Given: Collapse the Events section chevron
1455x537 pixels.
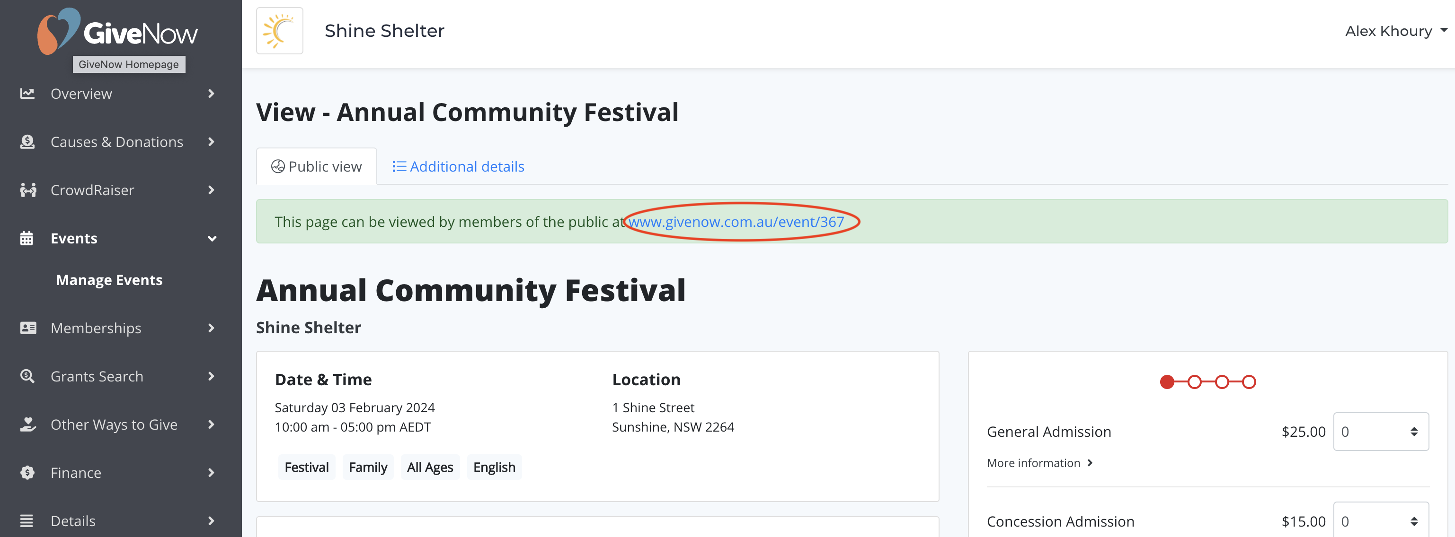Looking at the screenshot, I should pyautogui.click(x=212, y=239).
